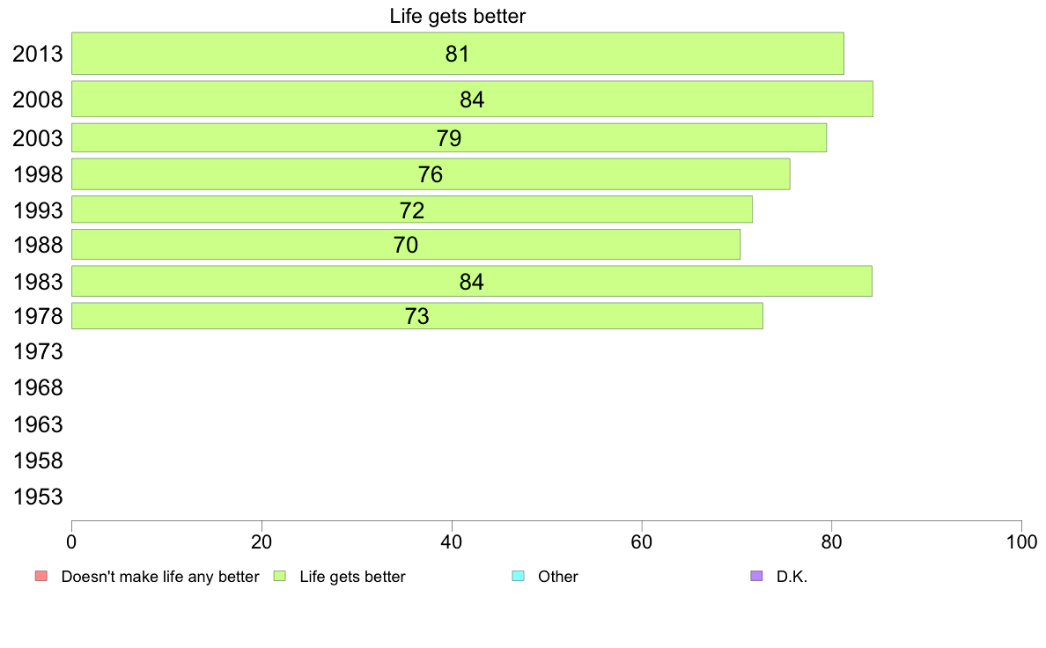Click the 1953 year axis label
Viewport: 1046px width, 648px height.
point(38,497)
